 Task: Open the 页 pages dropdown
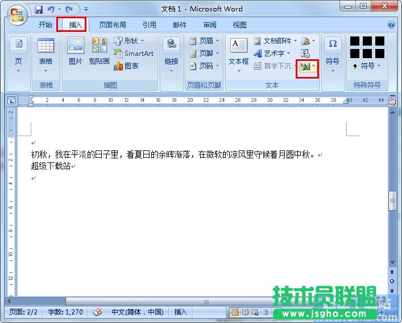pos(18,55)
